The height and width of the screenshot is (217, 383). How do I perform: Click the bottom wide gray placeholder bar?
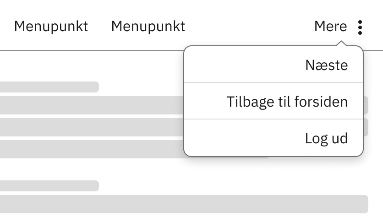click(x=183, y=204)
